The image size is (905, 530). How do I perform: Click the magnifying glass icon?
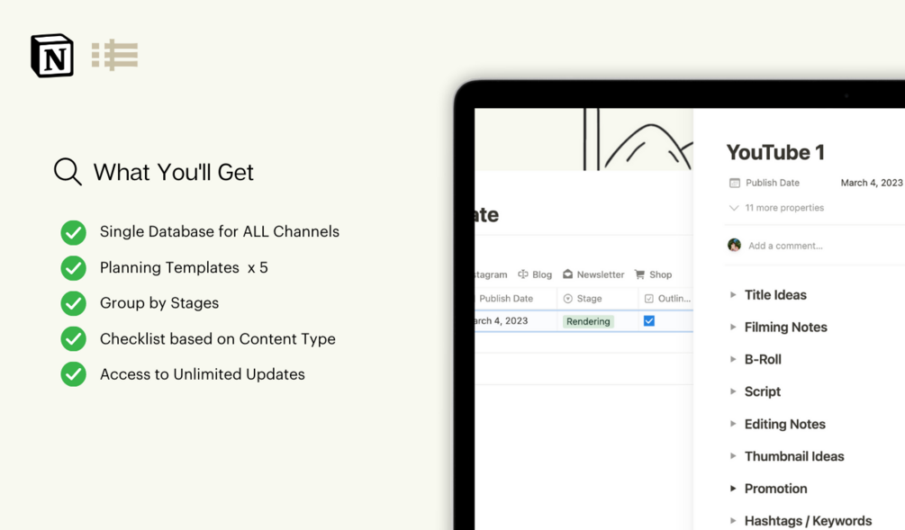click(x=68, y=172)
